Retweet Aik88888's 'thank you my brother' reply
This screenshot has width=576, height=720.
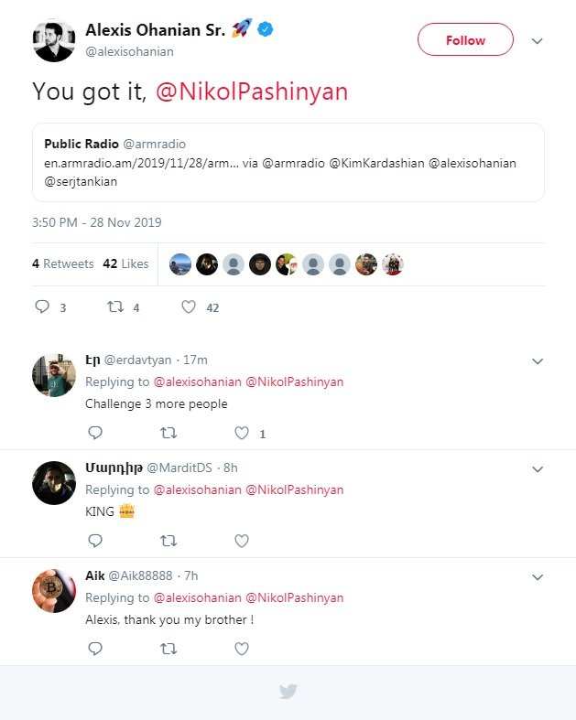[x=168, y=649]
